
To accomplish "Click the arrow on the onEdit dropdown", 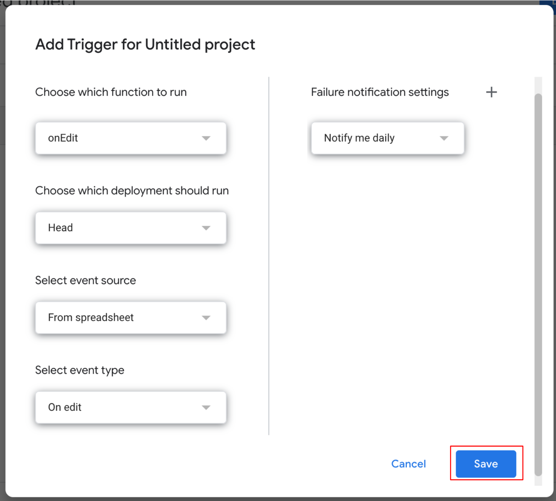I will 206,138.
